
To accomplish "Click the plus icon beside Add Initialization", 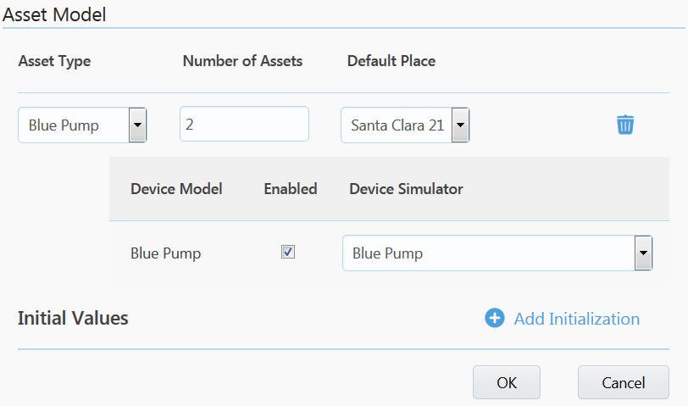I will [494, 318].
